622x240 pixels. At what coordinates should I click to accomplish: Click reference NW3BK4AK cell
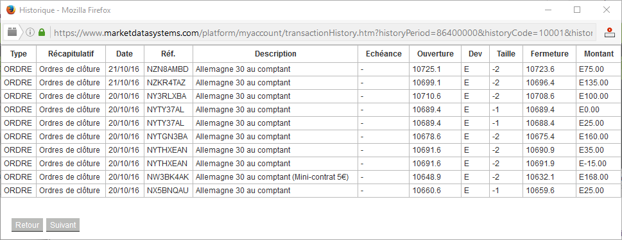[168, 177]
